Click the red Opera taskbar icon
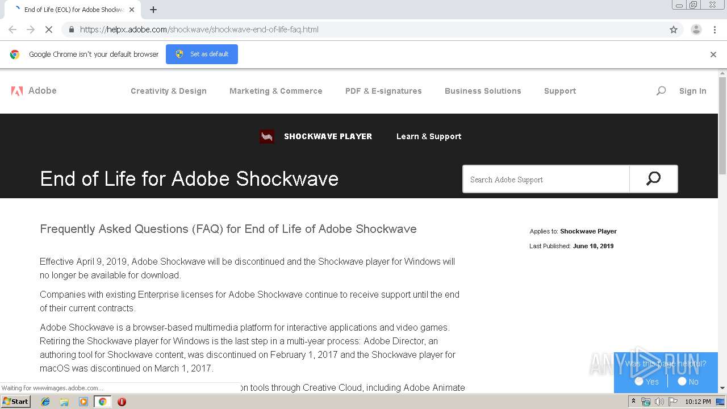Viewport: 727px width, 409px height. click(x=122, y=402)
